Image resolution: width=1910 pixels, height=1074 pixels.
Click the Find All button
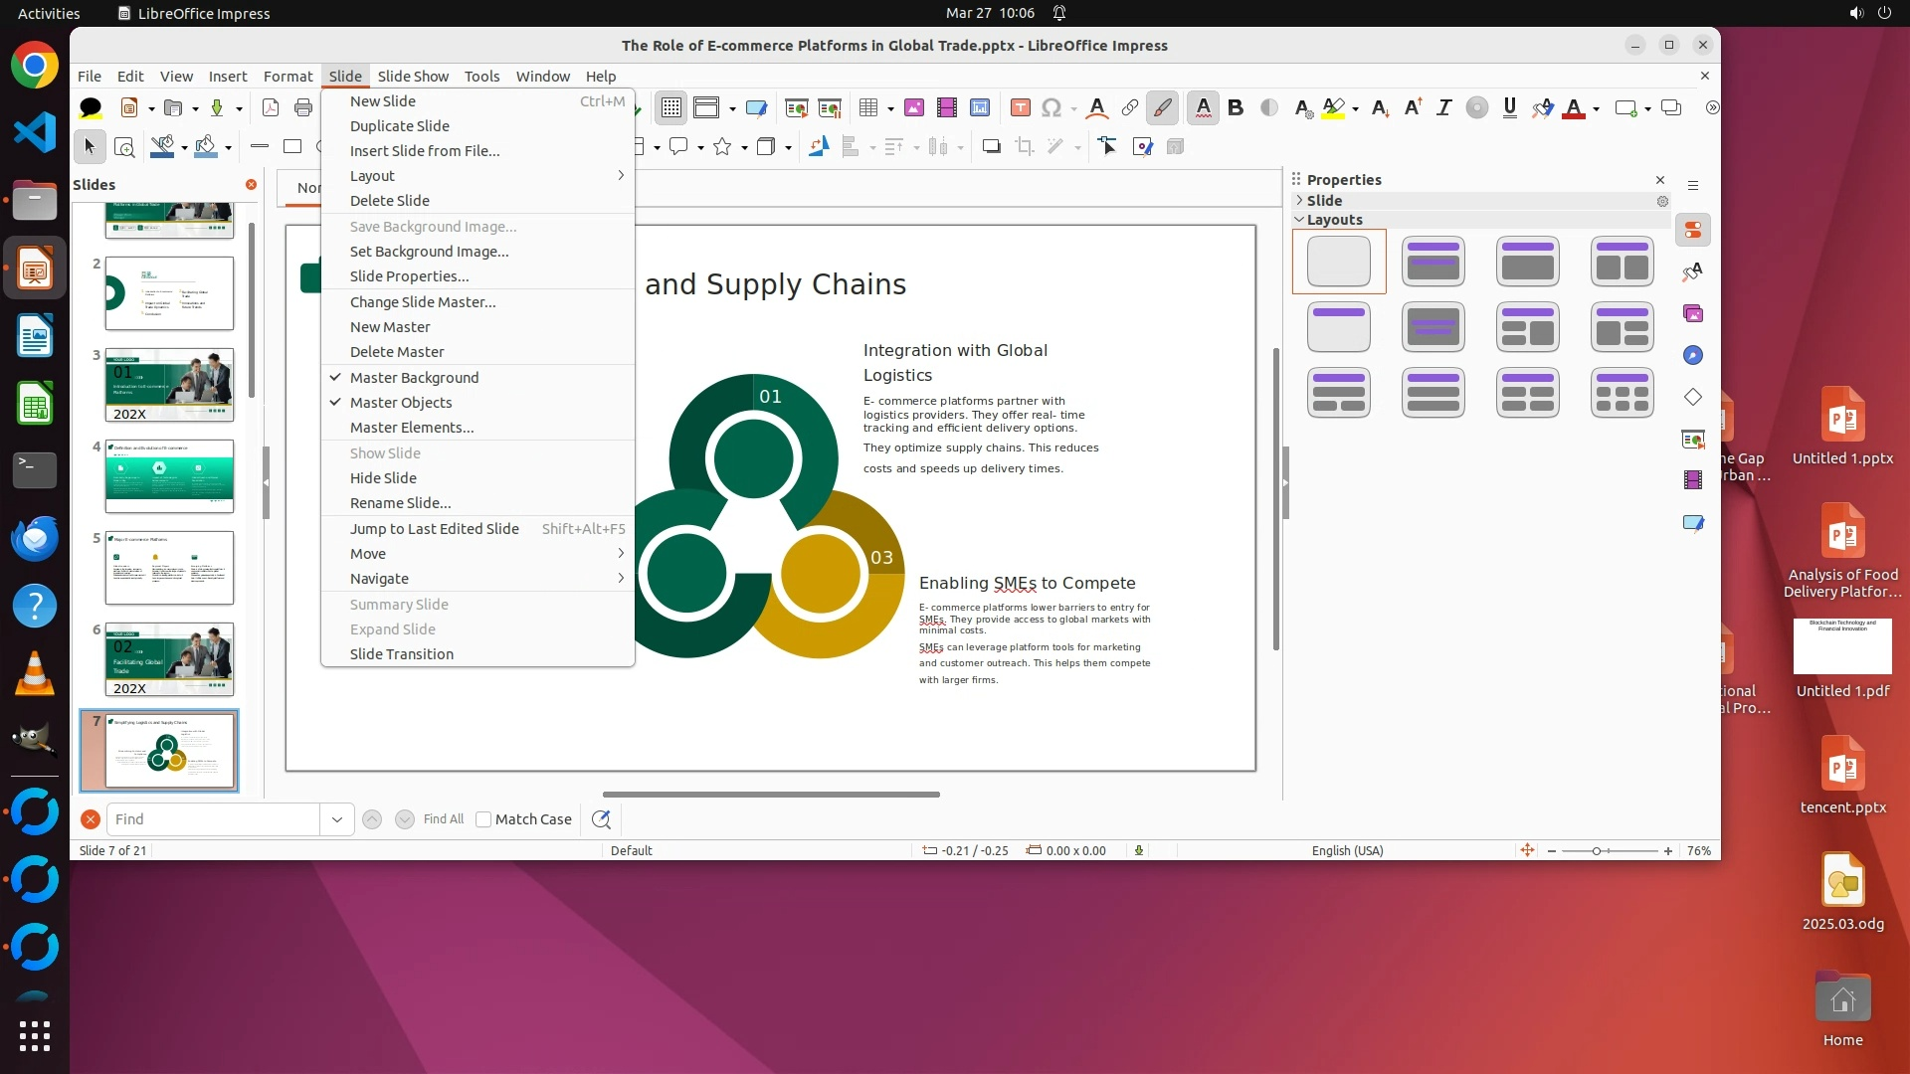click(443, 819)
